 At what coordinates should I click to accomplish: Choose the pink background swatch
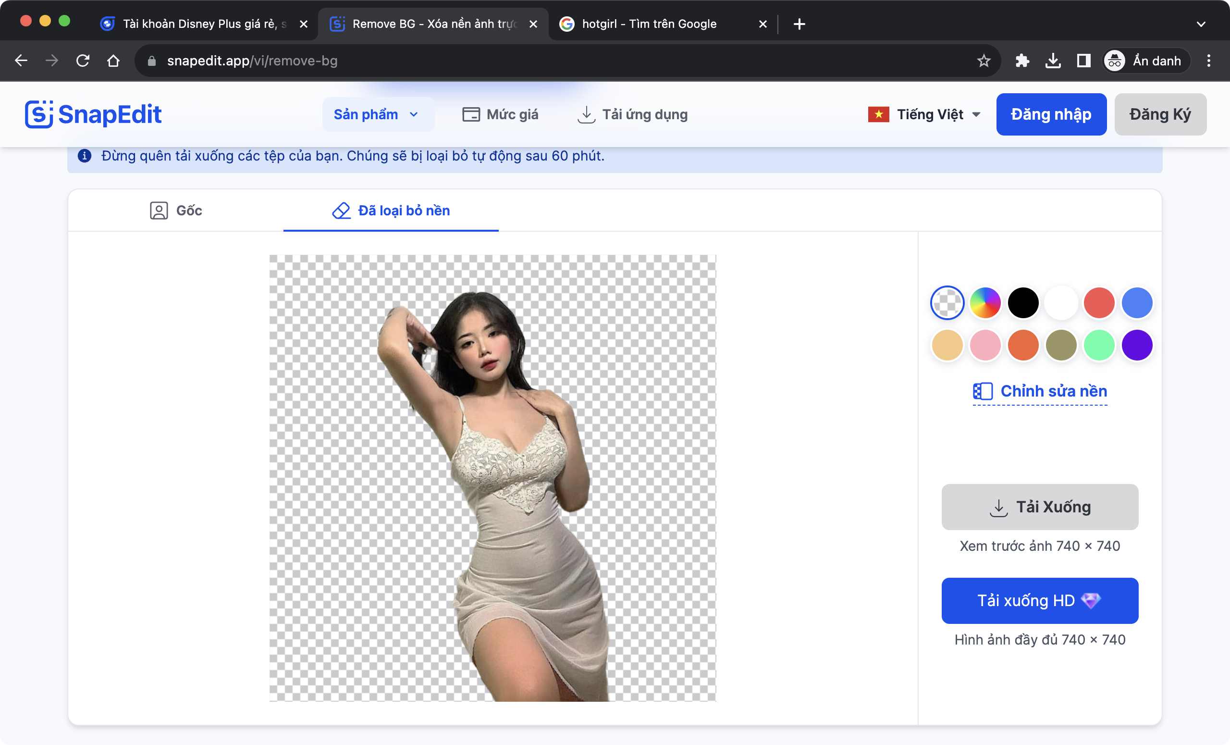click(x=985, y=345)
